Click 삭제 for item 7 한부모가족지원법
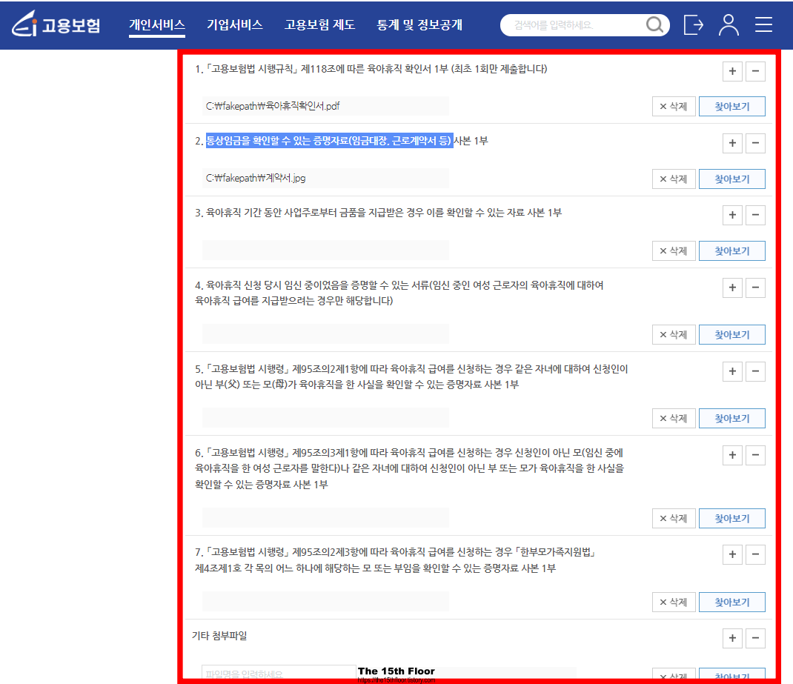 tap(674, 602)
